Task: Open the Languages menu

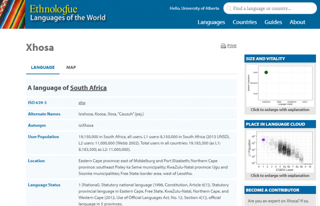Action: tap(211, 22)
